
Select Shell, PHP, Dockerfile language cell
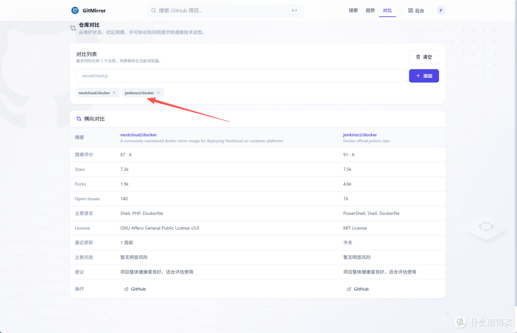[x=141, y=213]
